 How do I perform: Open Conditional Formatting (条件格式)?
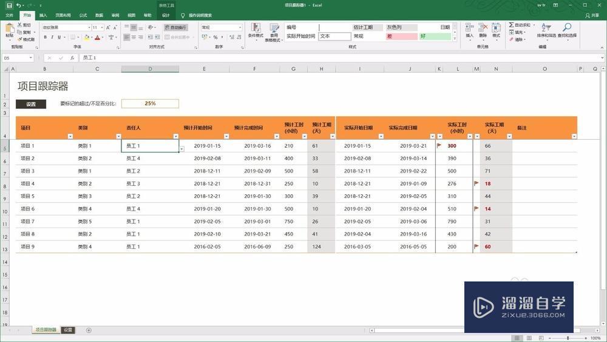coord(256,31)
